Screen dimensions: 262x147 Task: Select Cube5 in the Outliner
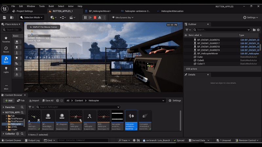click(200, 60)
